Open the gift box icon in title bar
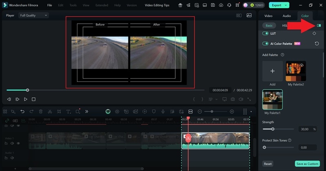Viewport: 326px width, 171px height. [x=180, y=5]
